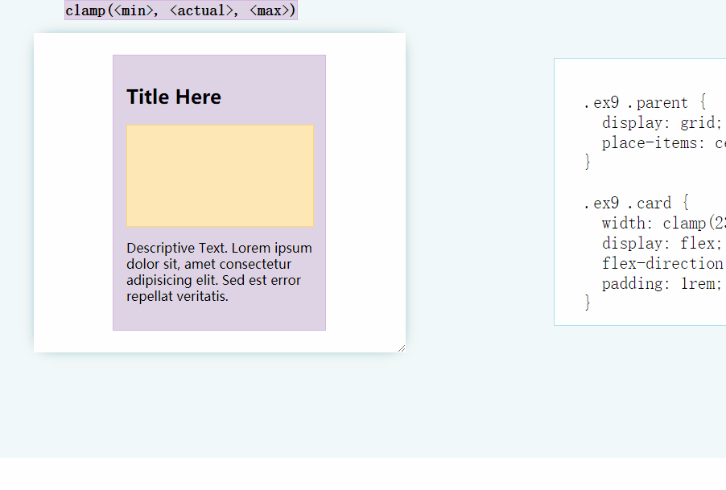Click the yellow placeholder box in the card
This screenshot has height=490, width=726.
coord(220,175)
